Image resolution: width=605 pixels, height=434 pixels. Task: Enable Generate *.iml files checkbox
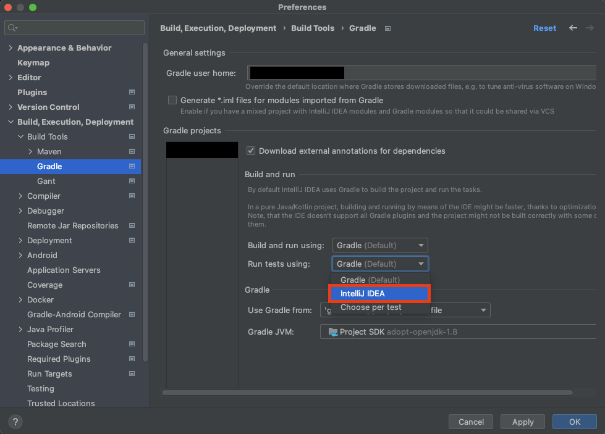172,100
